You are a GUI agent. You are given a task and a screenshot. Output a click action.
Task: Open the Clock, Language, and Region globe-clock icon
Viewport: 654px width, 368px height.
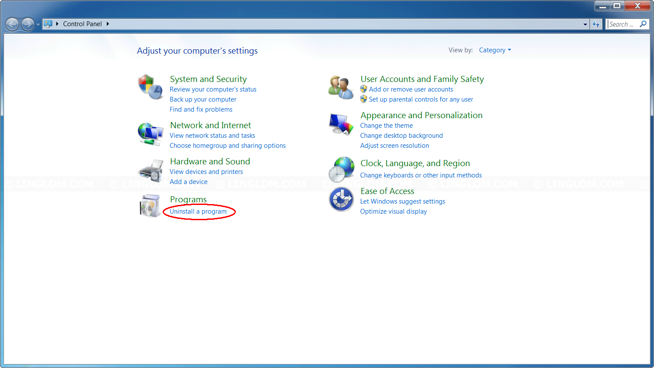click(x=341, y=169)
